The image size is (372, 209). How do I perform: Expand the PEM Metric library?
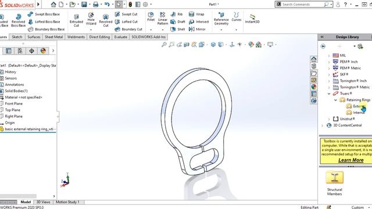click(x=329, y=69)
